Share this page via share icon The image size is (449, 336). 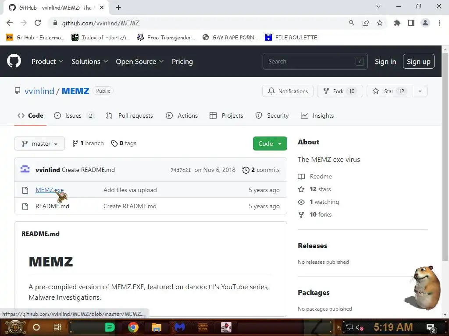coord(366,23)
